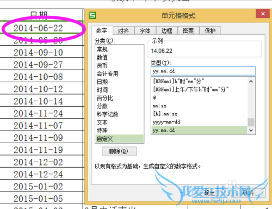Close the 单元格格式 dialog
The width and height of the screenshot is (272, 209).
click(263, 14)
